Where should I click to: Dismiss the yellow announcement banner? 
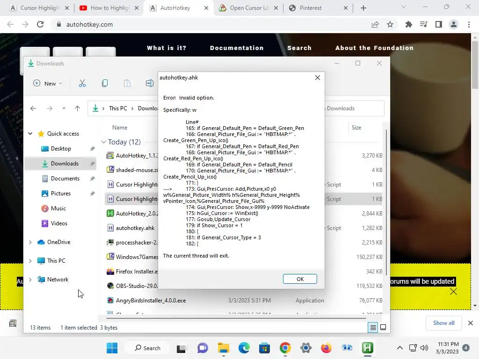coord(453,292)
